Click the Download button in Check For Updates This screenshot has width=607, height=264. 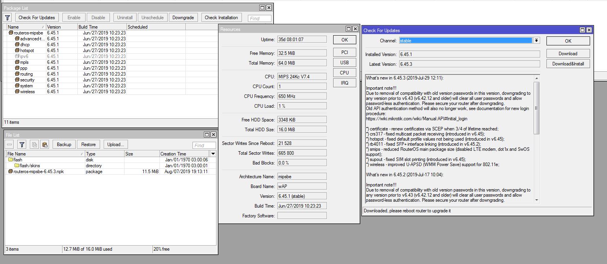568,54
